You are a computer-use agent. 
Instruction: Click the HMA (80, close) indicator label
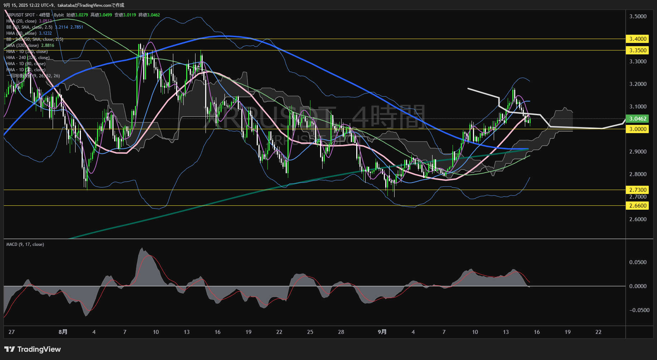coord(21,33)
